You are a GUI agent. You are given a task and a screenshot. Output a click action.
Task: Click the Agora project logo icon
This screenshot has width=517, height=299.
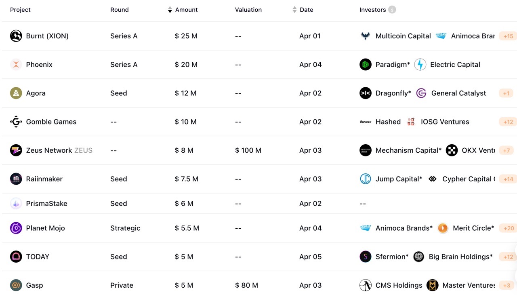click(x=16, y=93)
